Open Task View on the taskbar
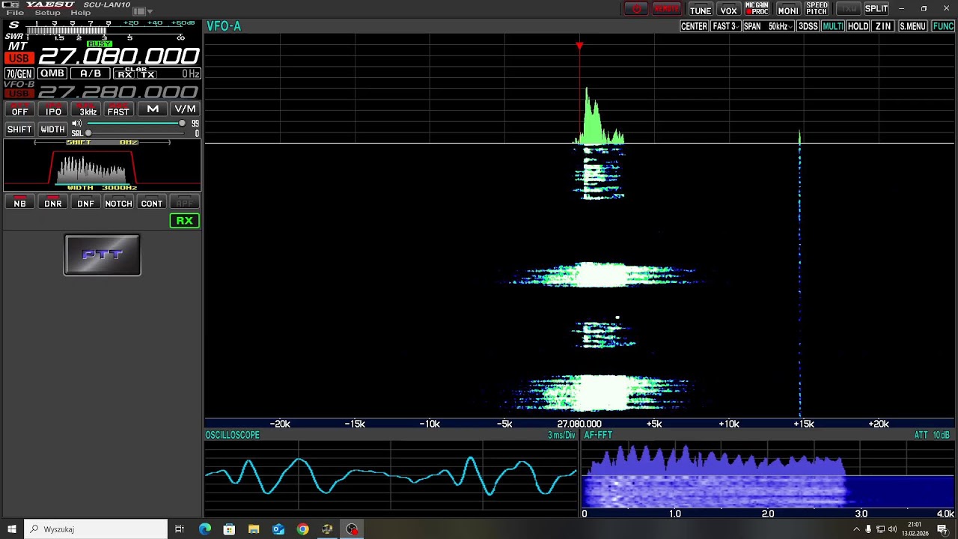958x539 pixels. [180, 529]
